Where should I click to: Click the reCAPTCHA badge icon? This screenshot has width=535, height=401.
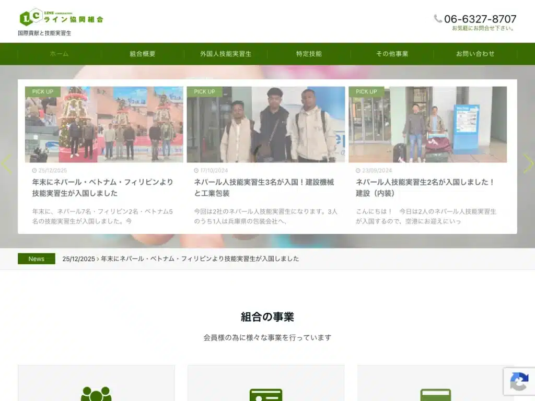coord(519,381)
